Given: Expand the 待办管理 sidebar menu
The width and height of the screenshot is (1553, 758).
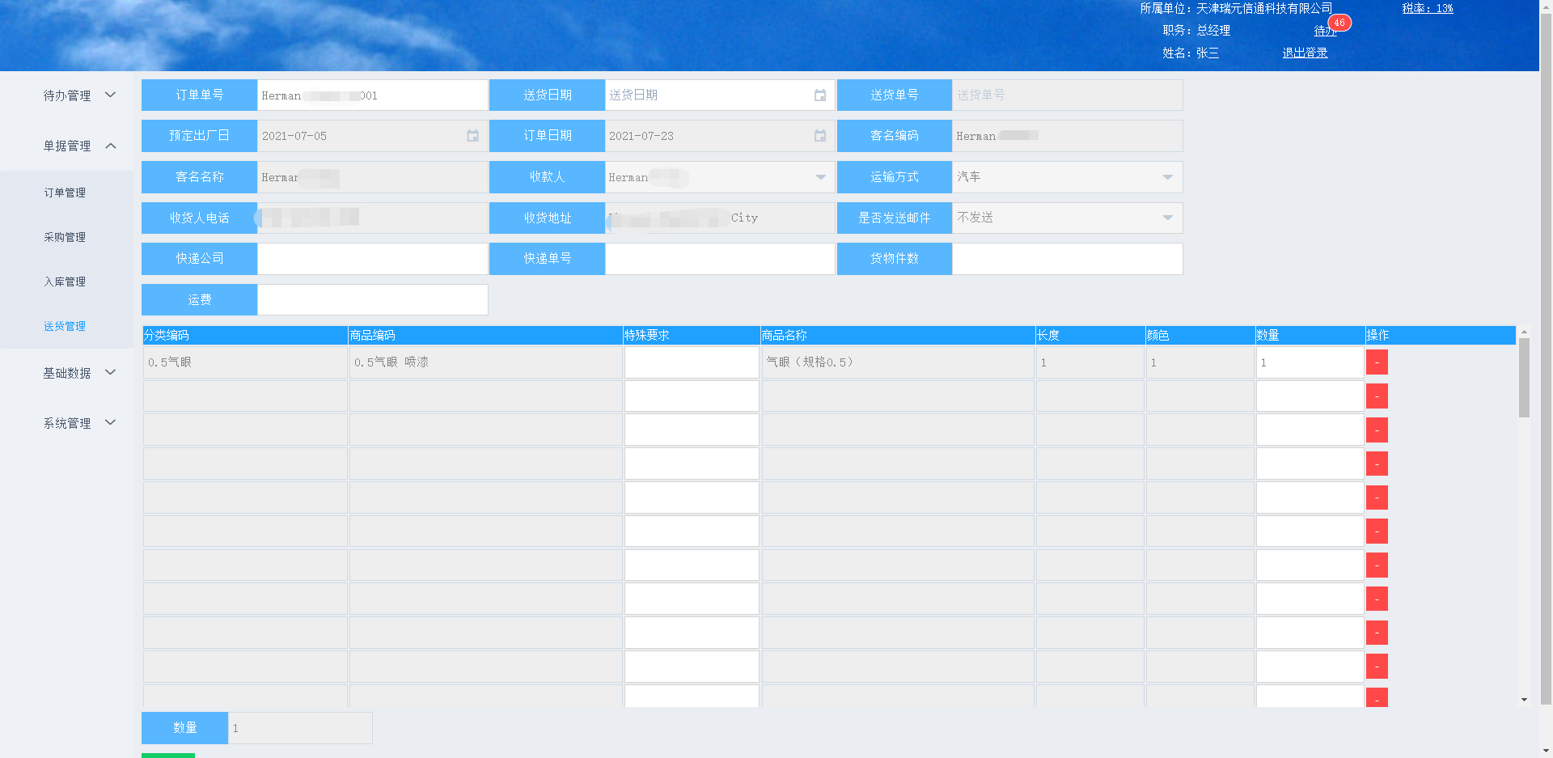Looking at the screenshot, I should [78, 95].
